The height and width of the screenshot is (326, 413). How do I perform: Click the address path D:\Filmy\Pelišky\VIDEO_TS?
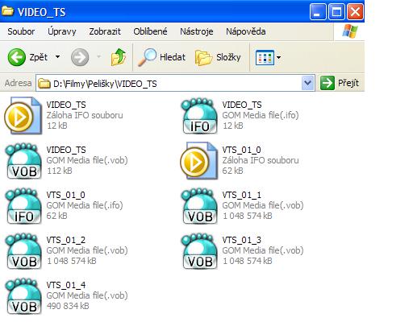point(105,84)
